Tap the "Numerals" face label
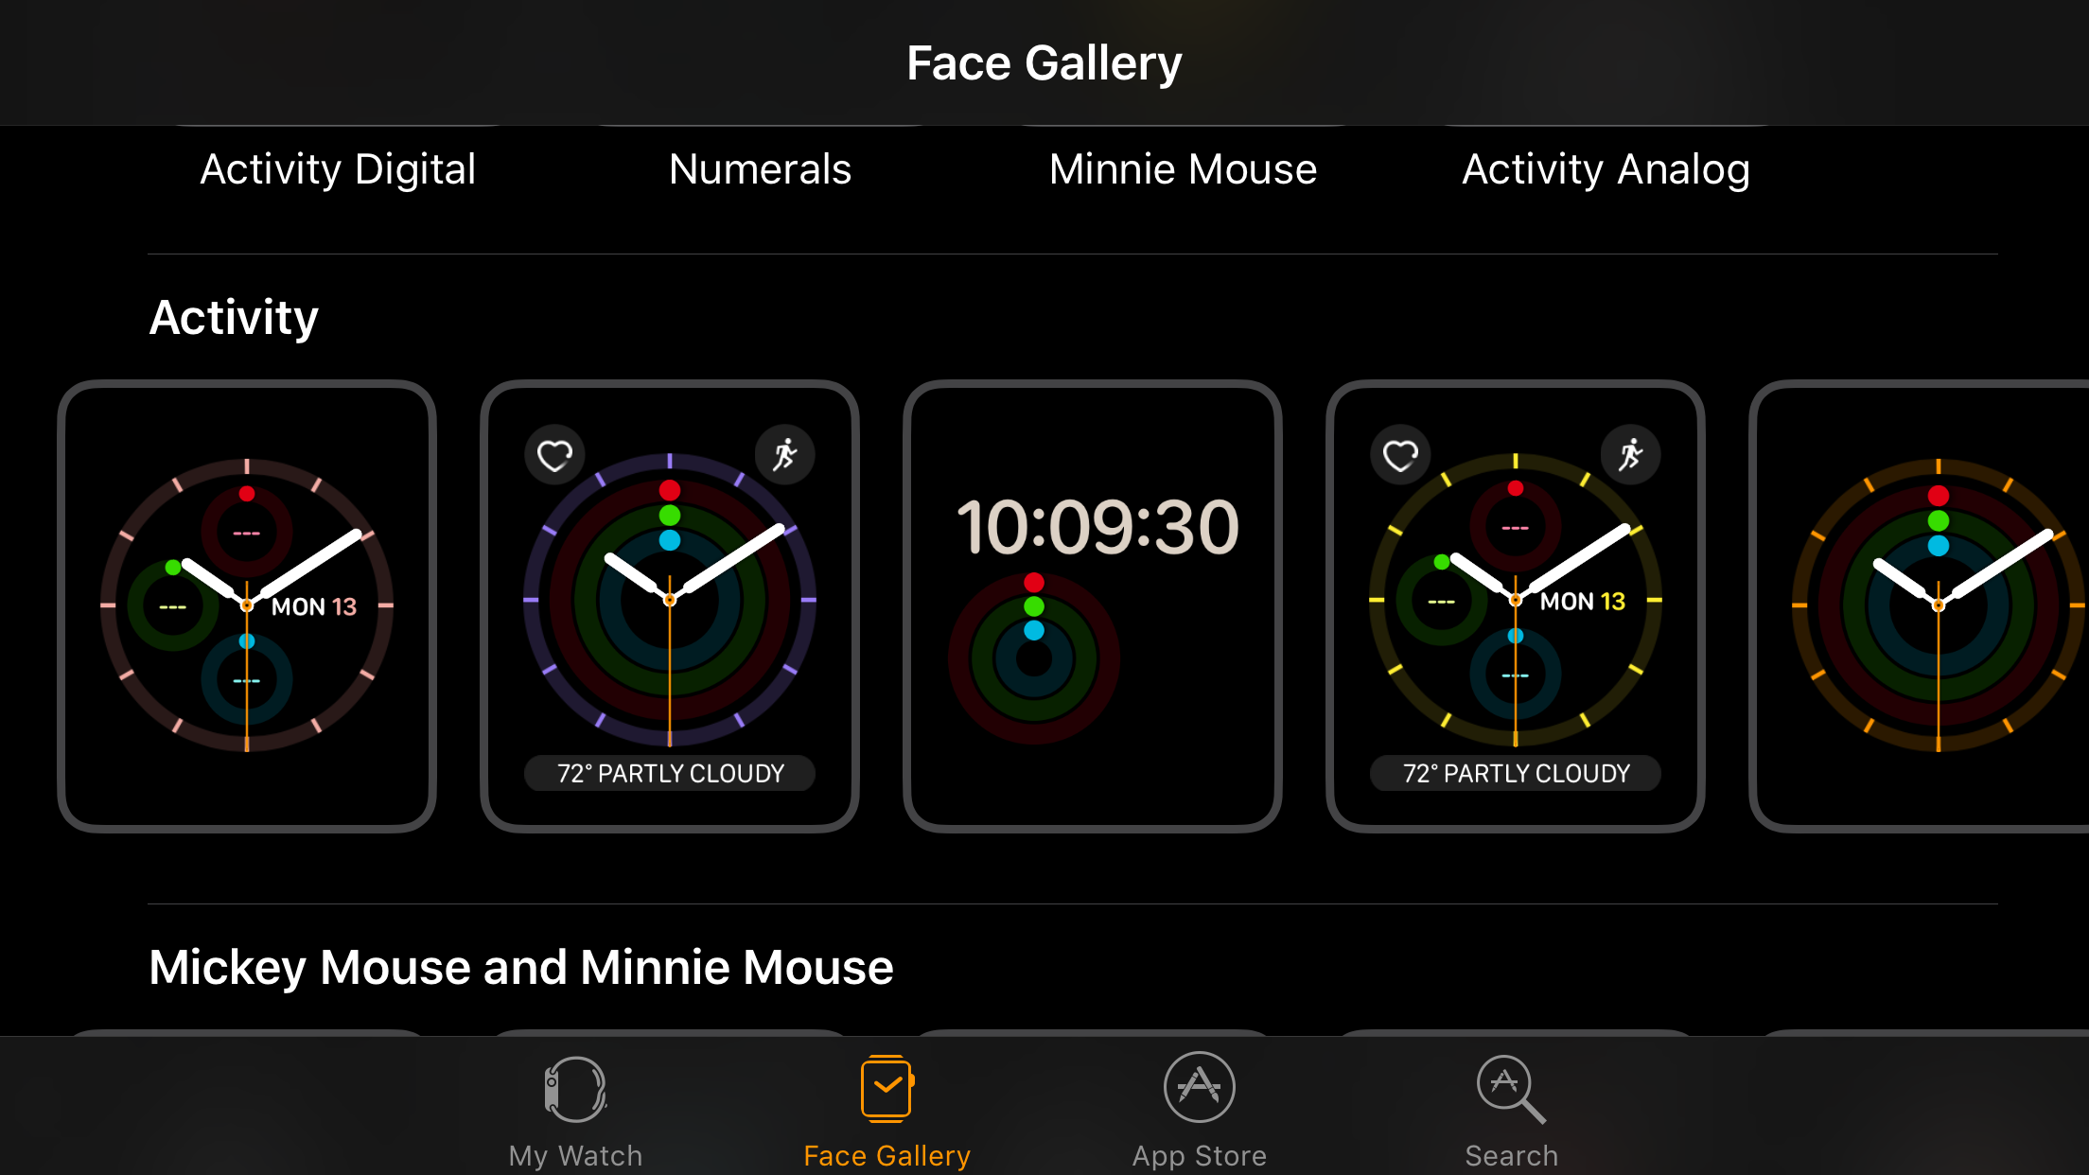The width and height of the screenshot is (2089, 1175). pos(760,169)
